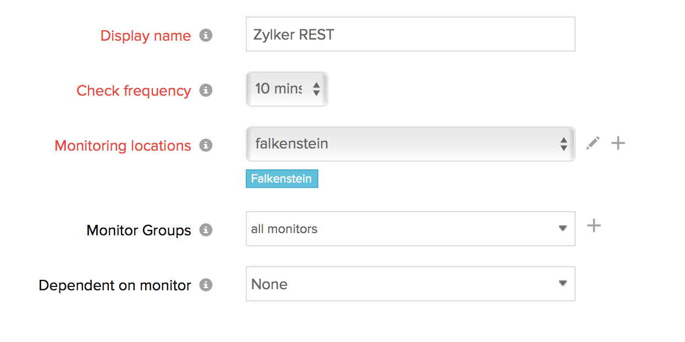The height and width of the screenshot is (342, 685).
Task: Click the blue Falkenstein location tag
Action: [281, 179]
